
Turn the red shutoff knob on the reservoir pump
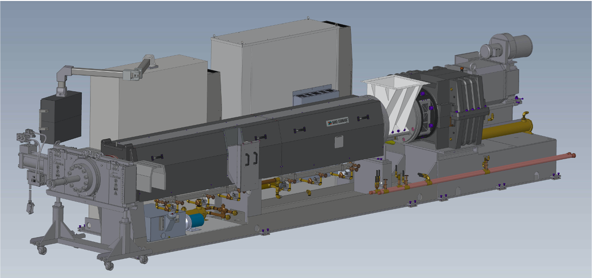pyautogui.click(x=172, y=214)
